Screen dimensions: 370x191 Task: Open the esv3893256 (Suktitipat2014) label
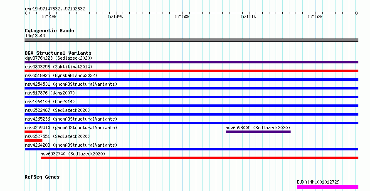(x=59, y=67)
